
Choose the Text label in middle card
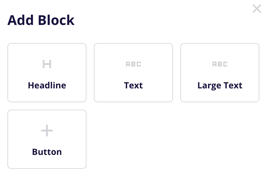coord(133,85)
